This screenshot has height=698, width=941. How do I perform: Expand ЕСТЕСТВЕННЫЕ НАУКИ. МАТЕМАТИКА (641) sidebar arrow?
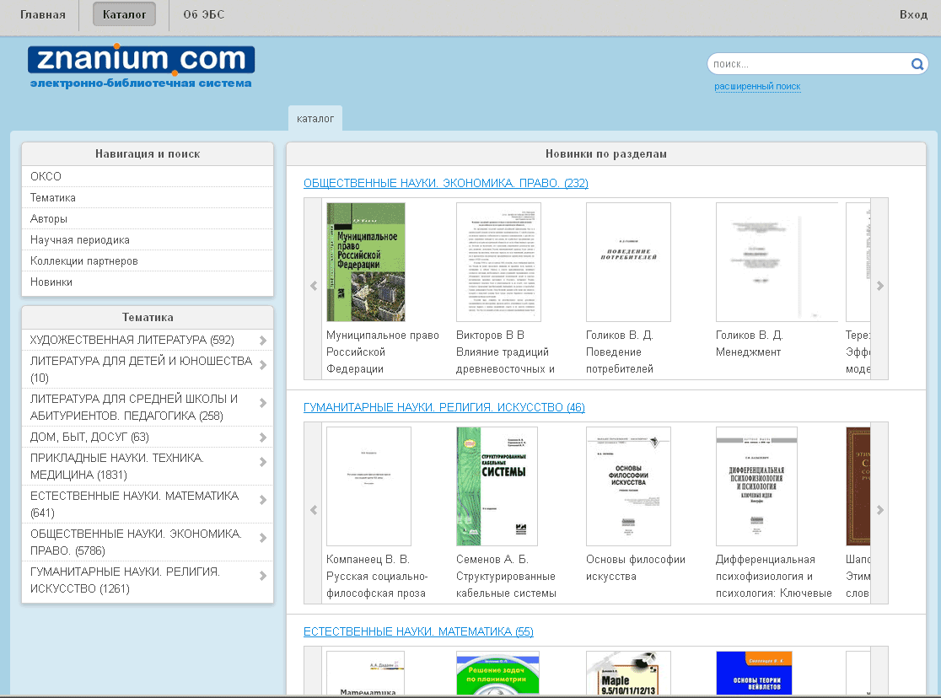coord(263,500)
